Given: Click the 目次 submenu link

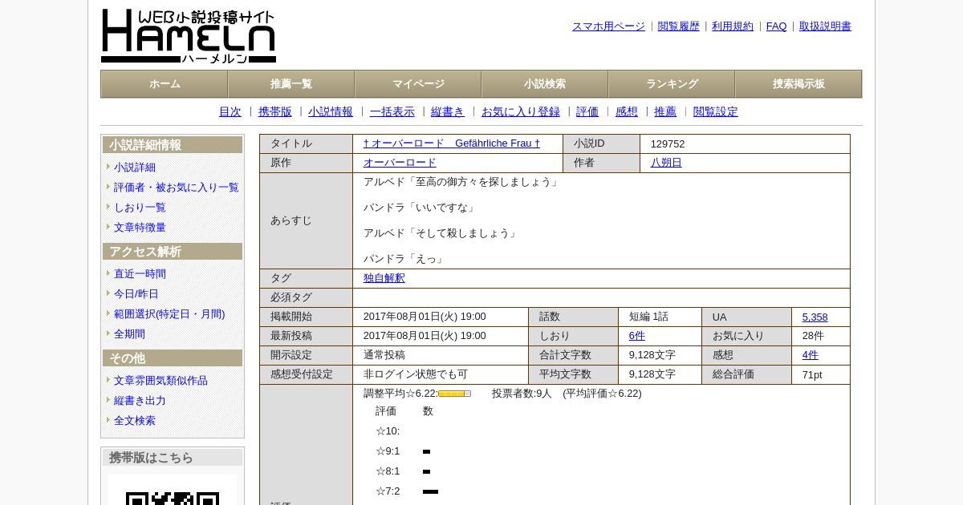Looking at the screenshot, I should tap(230, 112).
